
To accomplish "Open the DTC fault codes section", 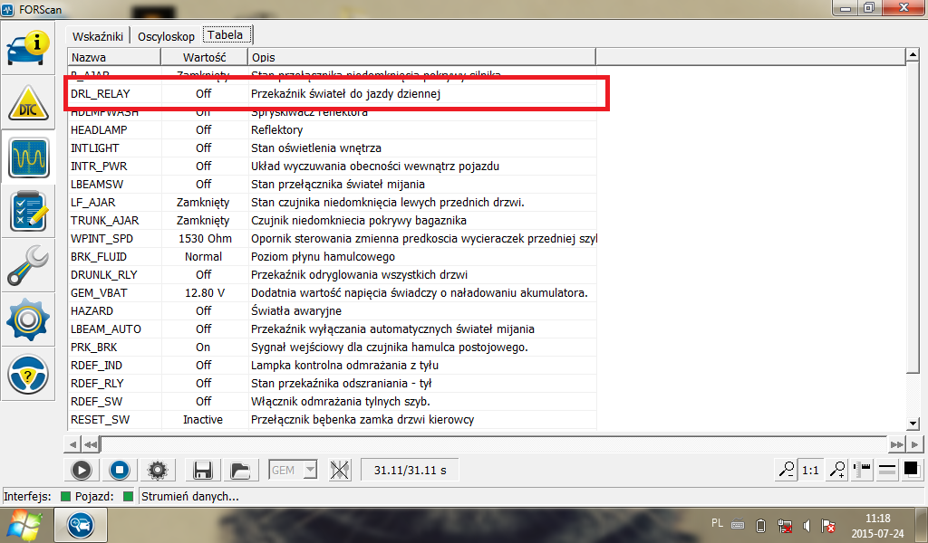I will [28, 105].
